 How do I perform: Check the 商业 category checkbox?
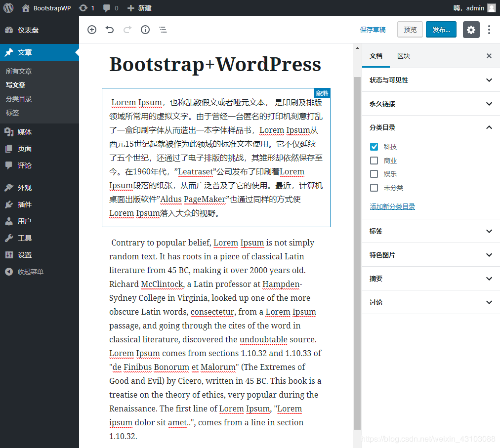tap(374, 161)
